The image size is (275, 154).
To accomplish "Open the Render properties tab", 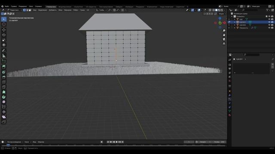I will 230,65.
